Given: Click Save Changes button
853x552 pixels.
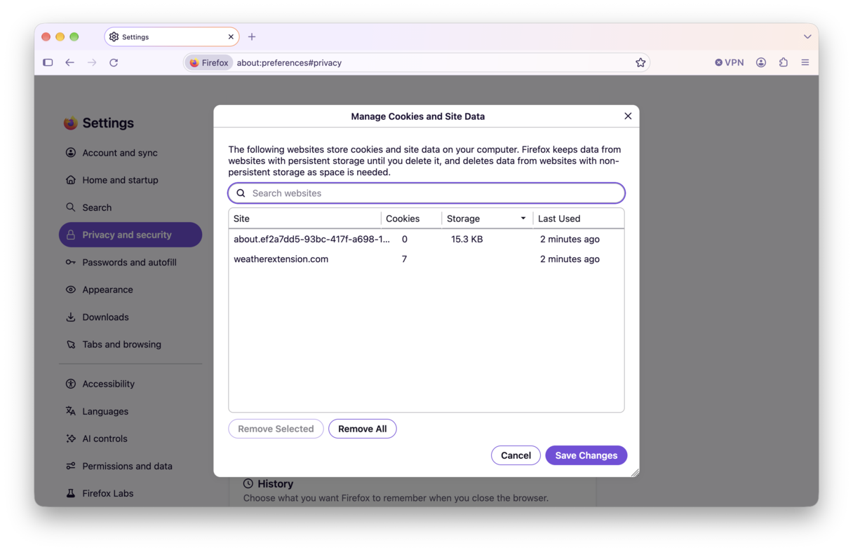Looking at the screenshot, I should pos(586,455).
